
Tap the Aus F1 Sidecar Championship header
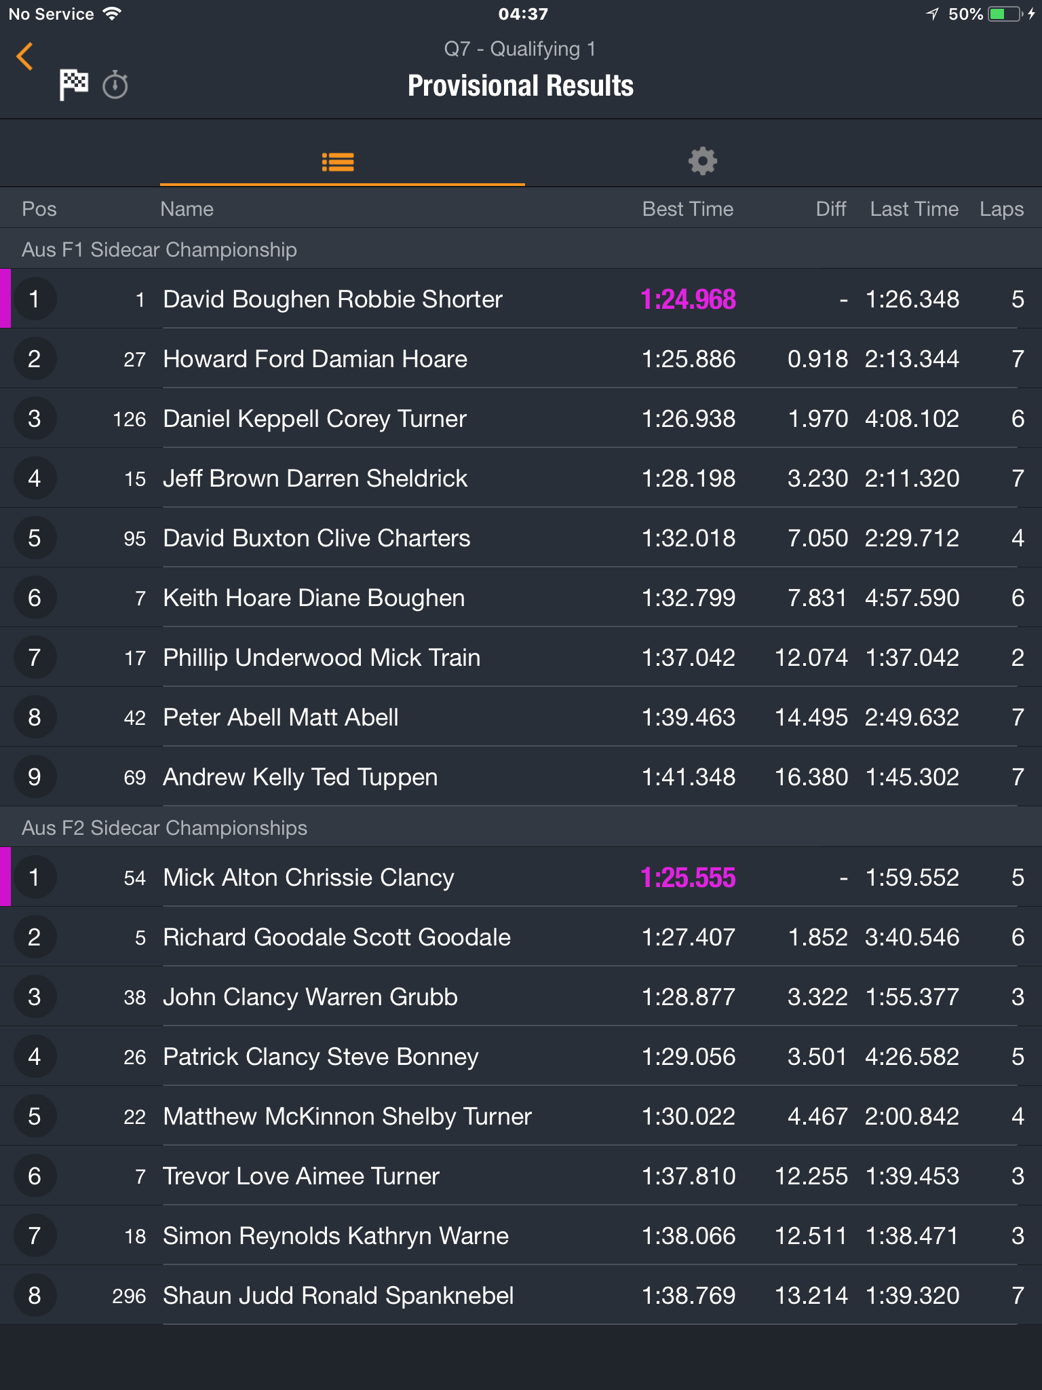159,250
